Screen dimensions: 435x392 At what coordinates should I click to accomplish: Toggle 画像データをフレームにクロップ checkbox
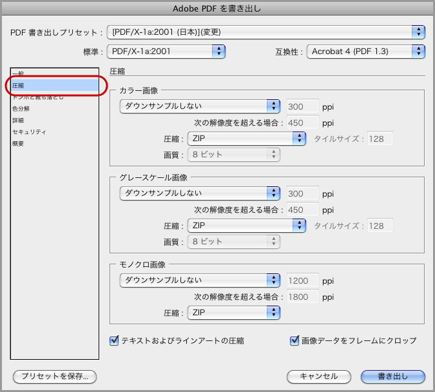pyautogui.click(x=295, y=340)
